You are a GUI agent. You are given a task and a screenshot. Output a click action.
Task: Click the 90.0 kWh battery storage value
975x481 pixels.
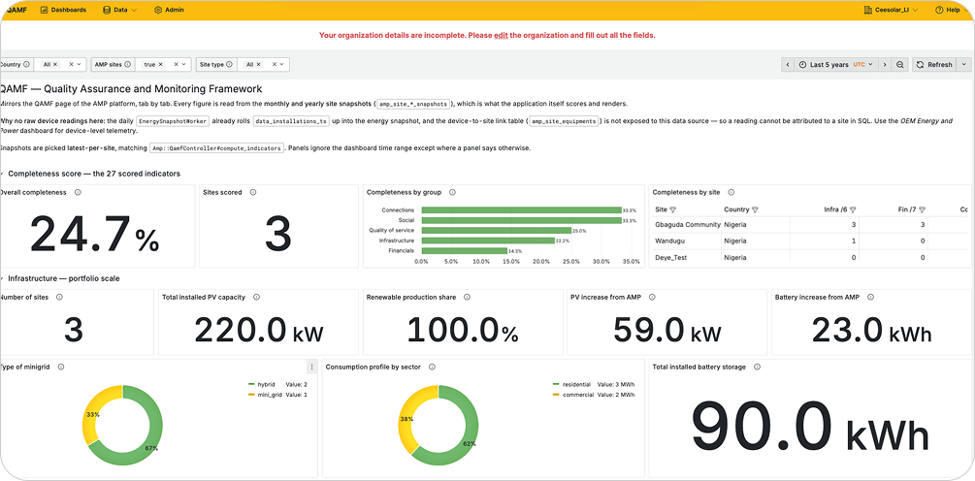point(810,428)
